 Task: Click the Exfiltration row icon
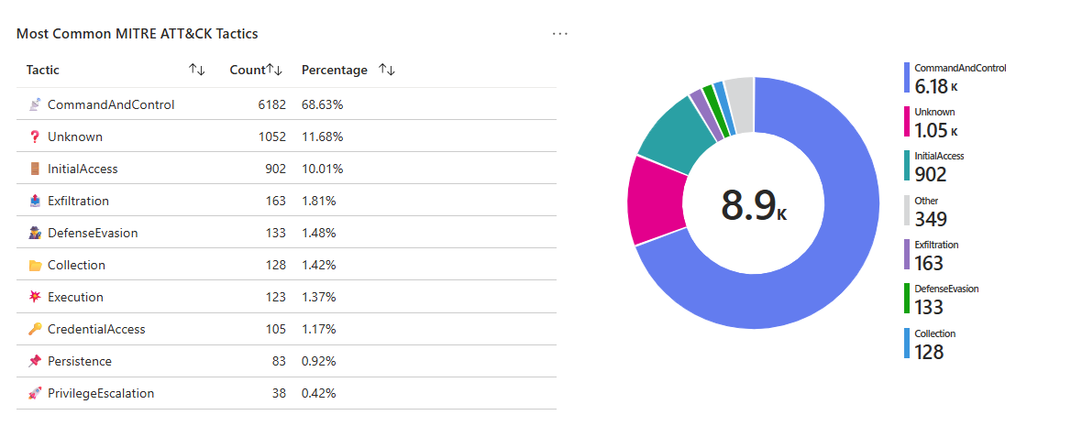tap(35, 201)
